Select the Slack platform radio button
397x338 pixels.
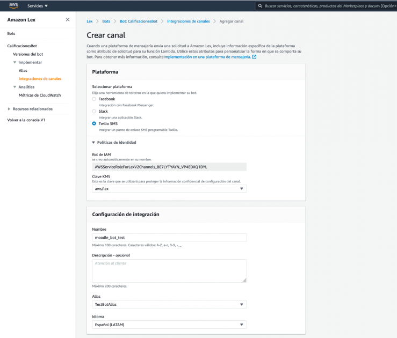[x=94, y=111]
